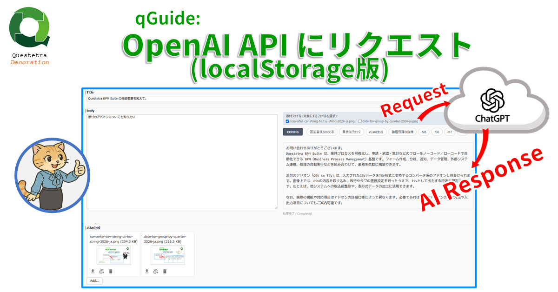Click the ChatGPT logo in cloud
The image size is (558, 292).
[x=492, y=106]
